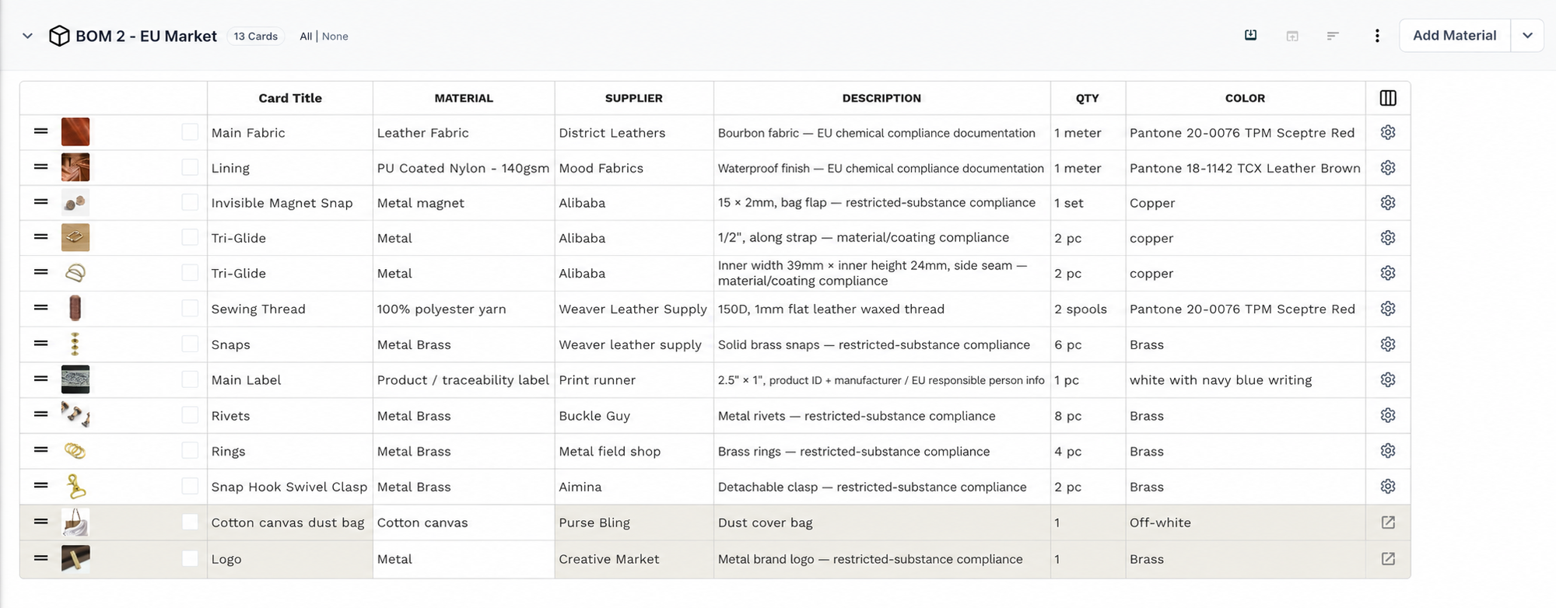Grab drag handle of Snaps row
The width and height of the screenshot is (1556, 608).
click(x=41, y=344)
